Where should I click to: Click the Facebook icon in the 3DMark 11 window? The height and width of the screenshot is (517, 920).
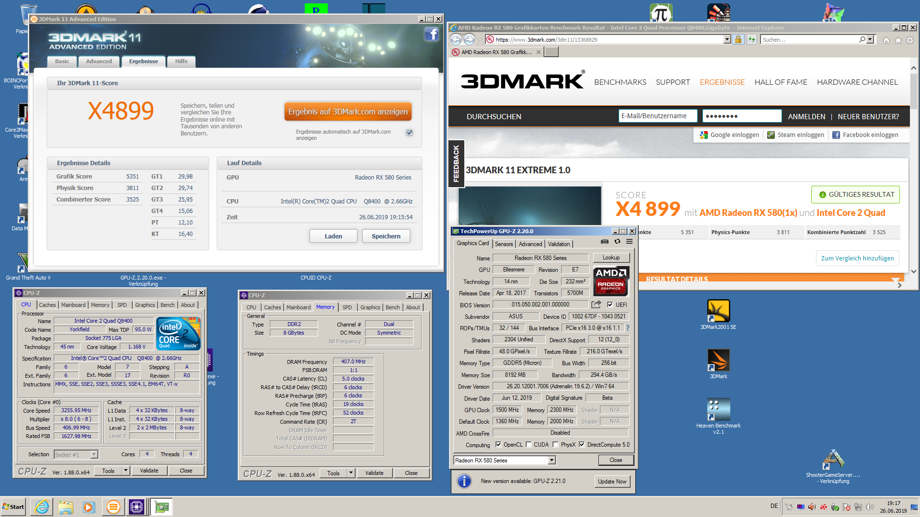432,34
